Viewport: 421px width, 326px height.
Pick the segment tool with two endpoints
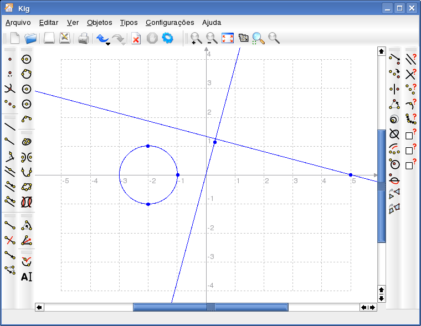click(x=10, y=225)
